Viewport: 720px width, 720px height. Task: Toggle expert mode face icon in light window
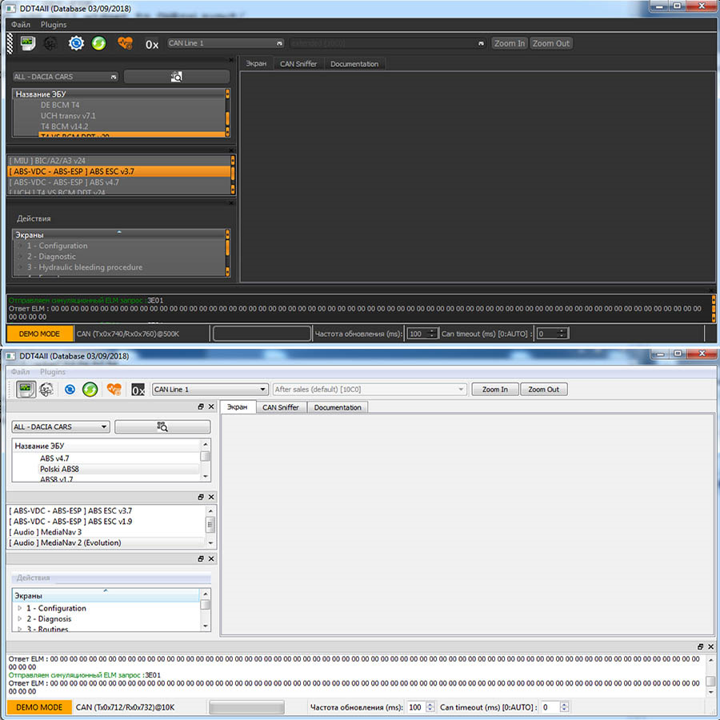coord(46,390)
